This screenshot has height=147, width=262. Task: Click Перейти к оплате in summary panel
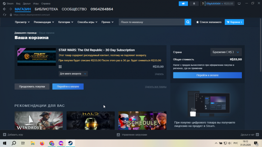pos(207,75)
